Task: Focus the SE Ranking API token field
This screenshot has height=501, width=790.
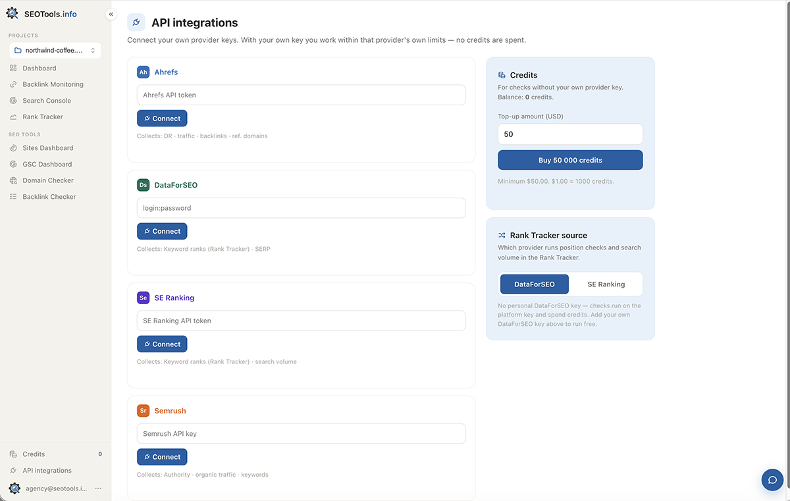Action: [301, 321]
